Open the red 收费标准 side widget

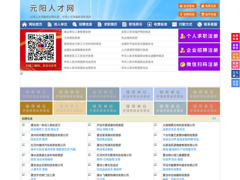tap(235, 37)
